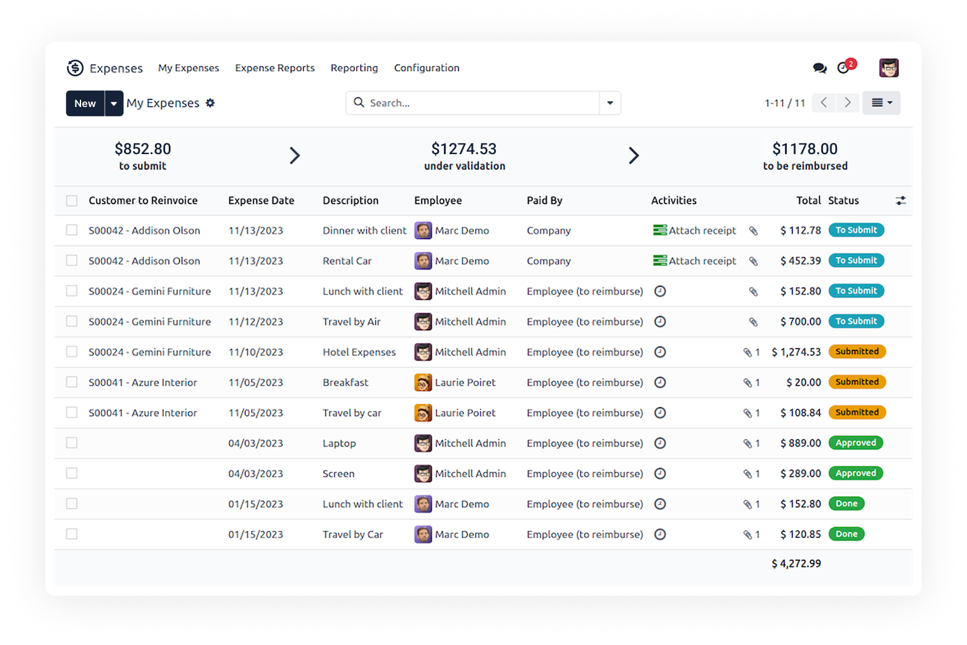Click Attach receipt icon in Rental Car row
The image size is (967, 645).
click(660, 261)
